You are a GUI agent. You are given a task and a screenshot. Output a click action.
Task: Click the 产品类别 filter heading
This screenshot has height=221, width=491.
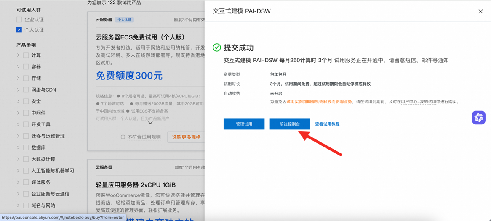coord(26,45)
